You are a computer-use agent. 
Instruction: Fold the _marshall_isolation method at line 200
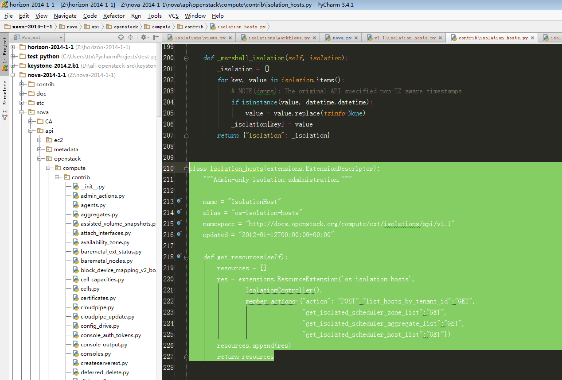[187, 58]
